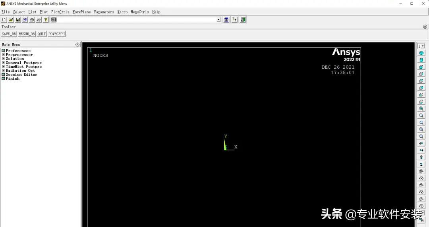Viewport: 429px width, 227px height.
Task: Switch to Front View icon
Action: (x=421, y=67)
